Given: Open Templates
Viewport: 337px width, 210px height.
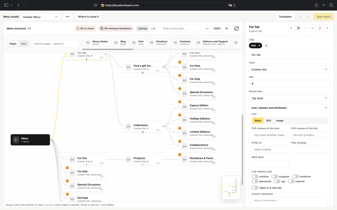Looking at the screenshot, I should (285, 17).
